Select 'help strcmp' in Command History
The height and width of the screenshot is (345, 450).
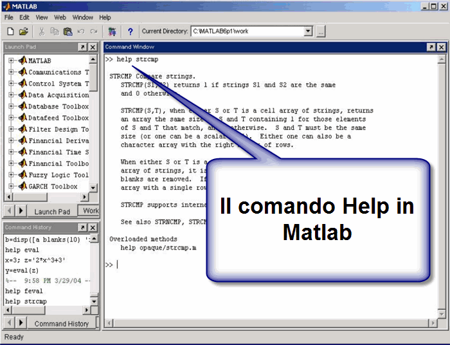tap(26, 301)
